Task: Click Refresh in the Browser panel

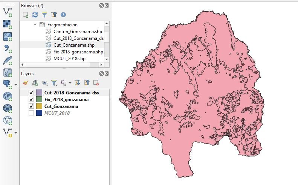Action: tap(35, 15)
